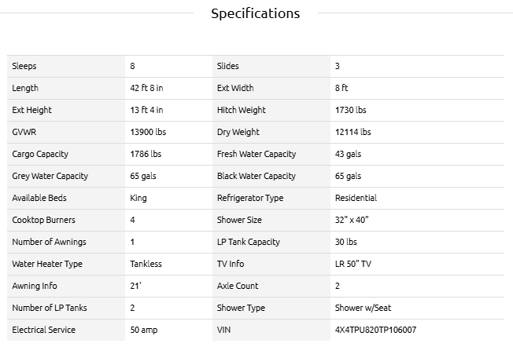This screenshot has height=347, width=513.
Task: Select the GVWR value 13900 lbs
Action: 148,132
